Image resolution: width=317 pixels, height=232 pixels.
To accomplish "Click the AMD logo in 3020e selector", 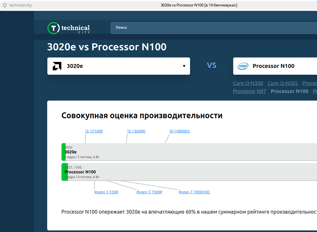I will point(57,66).
